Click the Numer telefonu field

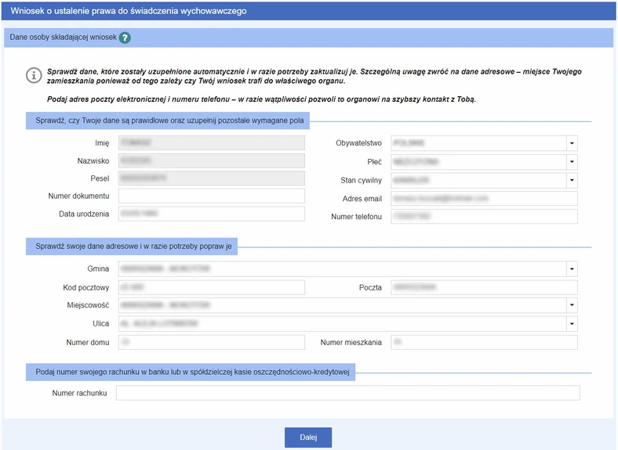click(484, 217)
